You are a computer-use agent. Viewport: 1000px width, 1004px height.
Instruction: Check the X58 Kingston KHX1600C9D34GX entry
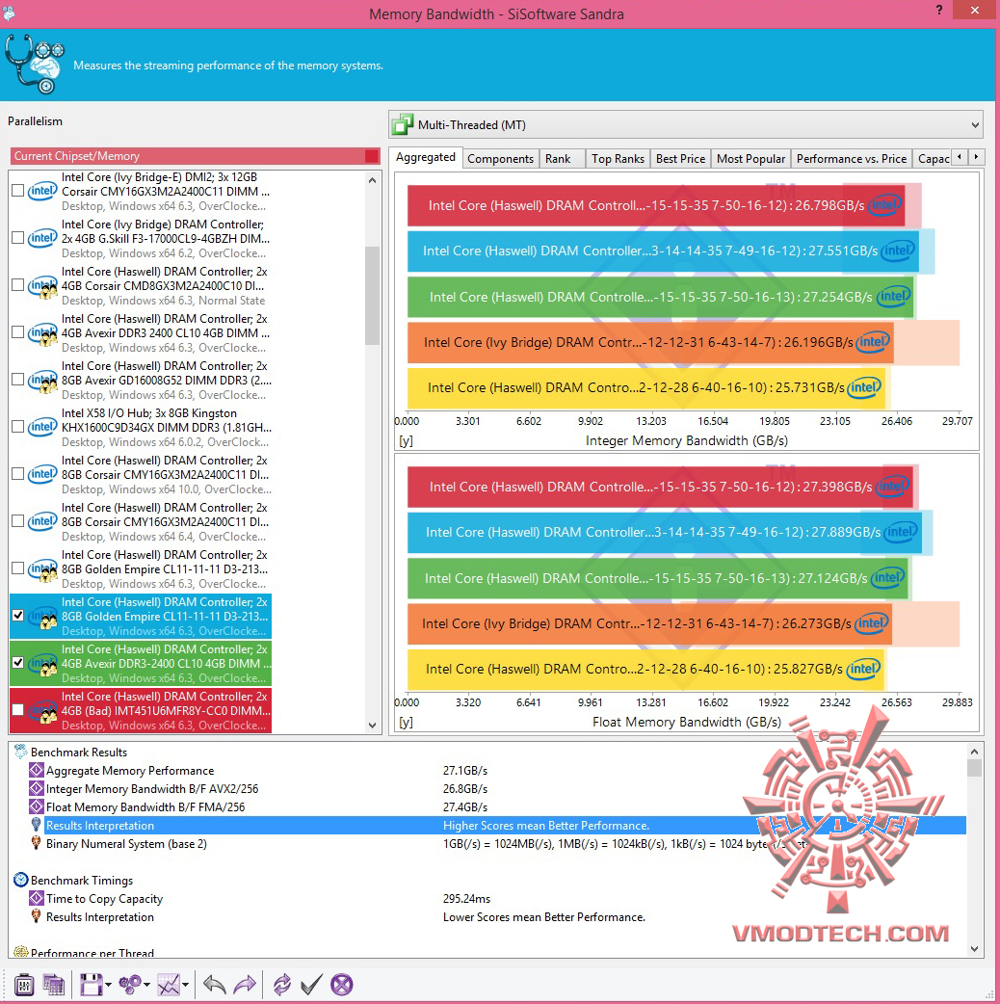[x=18, y=427]
